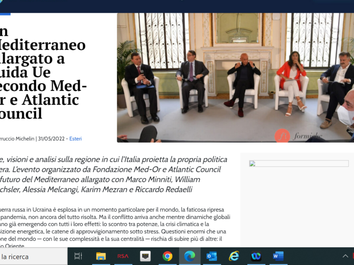Show hidden system tray icons

345,256
